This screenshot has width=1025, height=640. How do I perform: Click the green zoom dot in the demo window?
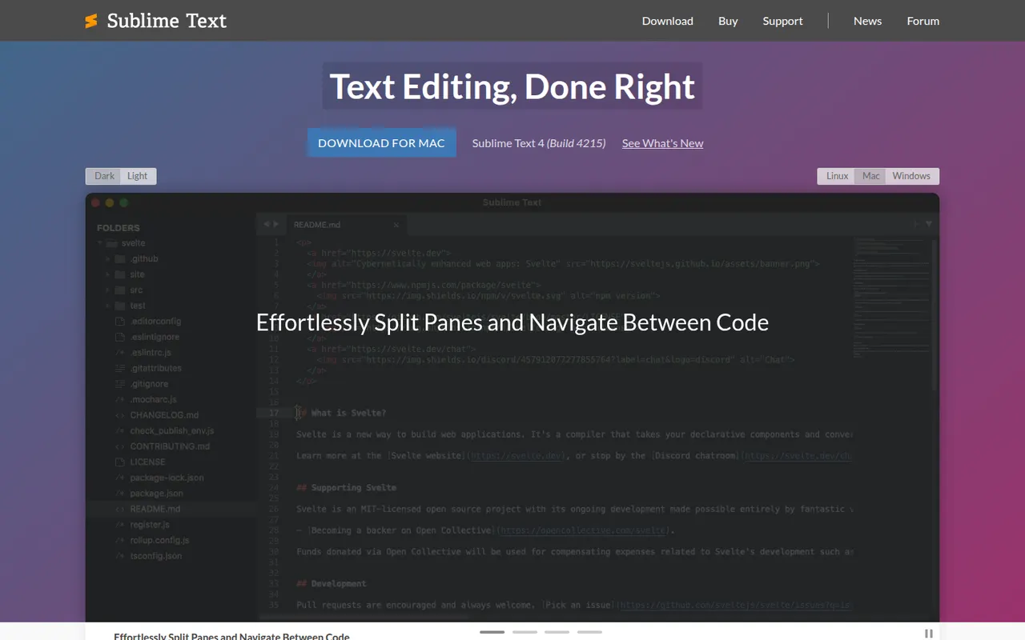[125, 203]
